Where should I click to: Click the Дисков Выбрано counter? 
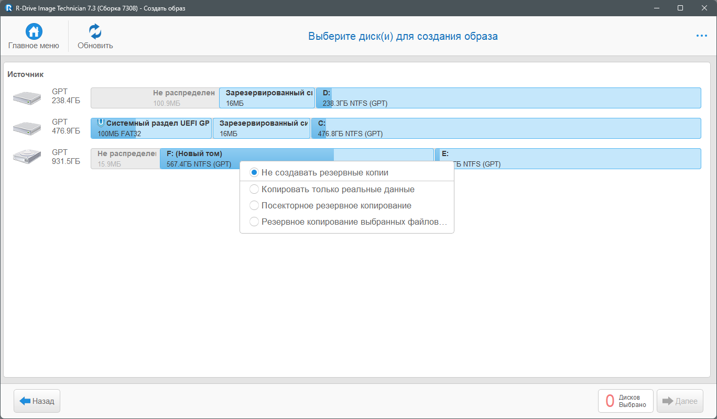[x=626, y=401]
